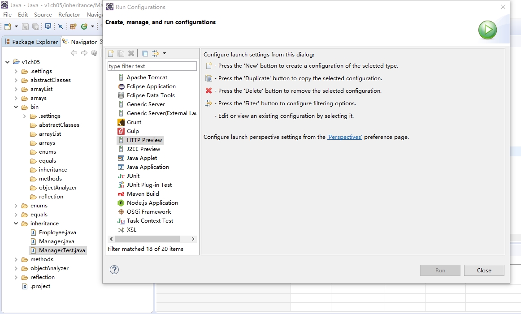
Task: Click Duplicate launch configuration icon in dialog toolbar
Action: click(121, 53)
